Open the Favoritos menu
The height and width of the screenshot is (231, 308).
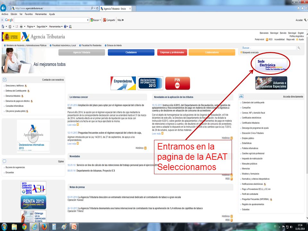pos(29,14)
